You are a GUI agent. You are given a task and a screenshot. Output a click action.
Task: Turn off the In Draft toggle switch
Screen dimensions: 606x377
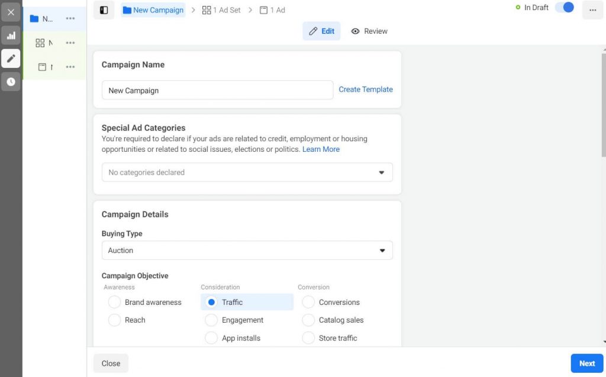[565, 8]
